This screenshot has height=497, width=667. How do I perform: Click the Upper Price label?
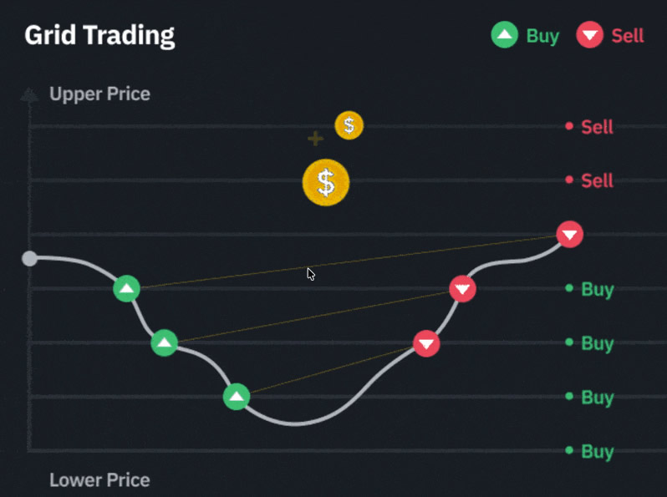(99, 94)
